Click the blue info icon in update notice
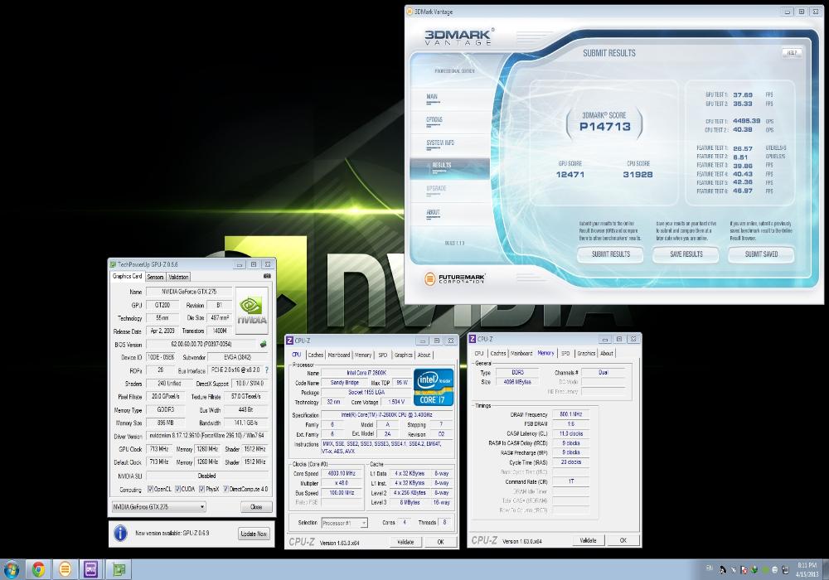Image resolution: width=829 pixels, height=580 pixels. [120, 533]
